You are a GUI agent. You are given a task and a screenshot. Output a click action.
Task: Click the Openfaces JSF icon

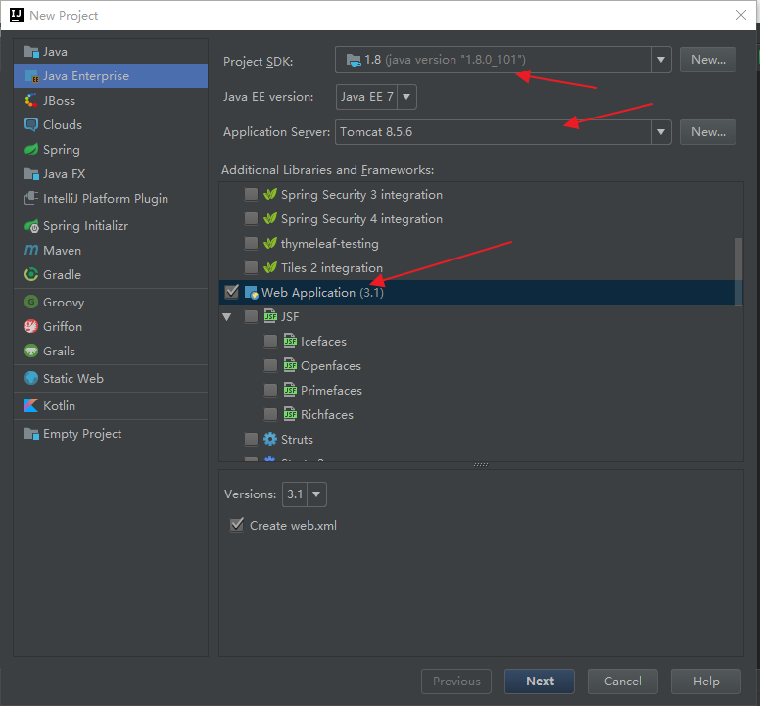tap(290, 365)
